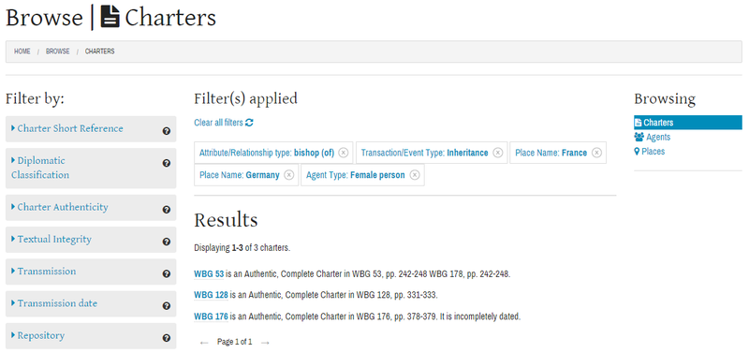Open help for Diplomatic Classification filter
Screen dimensions: 749x353
coord(167,163)
